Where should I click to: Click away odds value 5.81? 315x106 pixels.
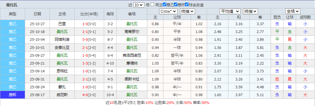[x=260, y=47]
